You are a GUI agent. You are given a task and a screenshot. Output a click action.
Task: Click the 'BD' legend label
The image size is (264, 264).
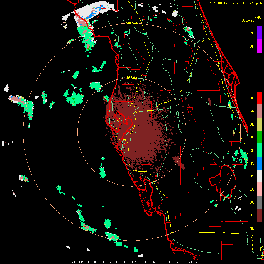pos(252,124)
